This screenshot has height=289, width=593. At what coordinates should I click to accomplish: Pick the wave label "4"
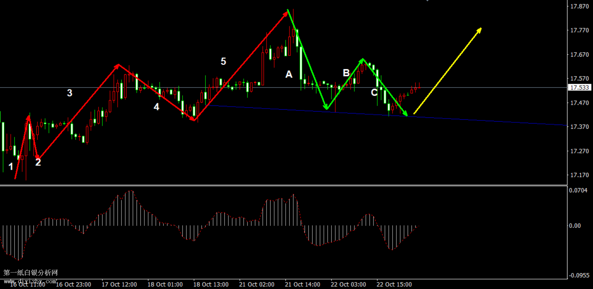[x=156, y=107]
